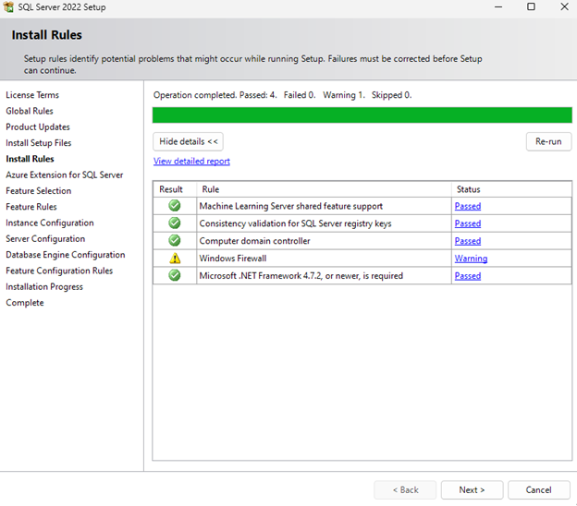Proceed with the Next button
Screen dimensions: 577x506
tap(472, 489)
